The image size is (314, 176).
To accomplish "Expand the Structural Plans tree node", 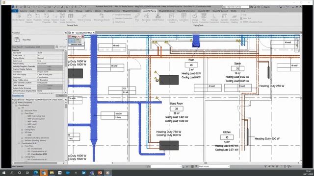I will [22, 110].
